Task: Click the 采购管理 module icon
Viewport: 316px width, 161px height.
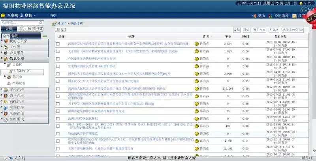Action: pos(6,114)
